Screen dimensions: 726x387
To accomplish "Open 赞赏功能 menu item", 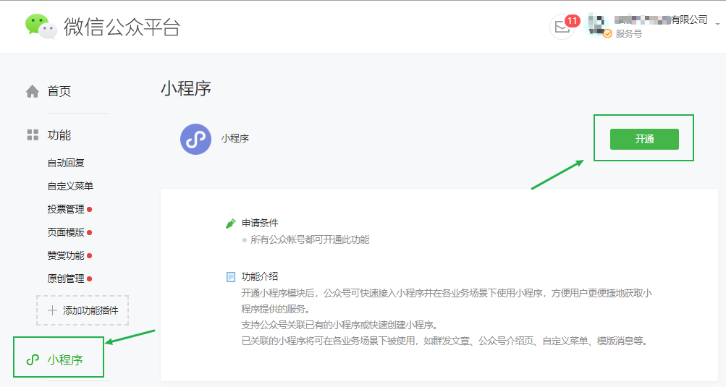I will [66, 255].
